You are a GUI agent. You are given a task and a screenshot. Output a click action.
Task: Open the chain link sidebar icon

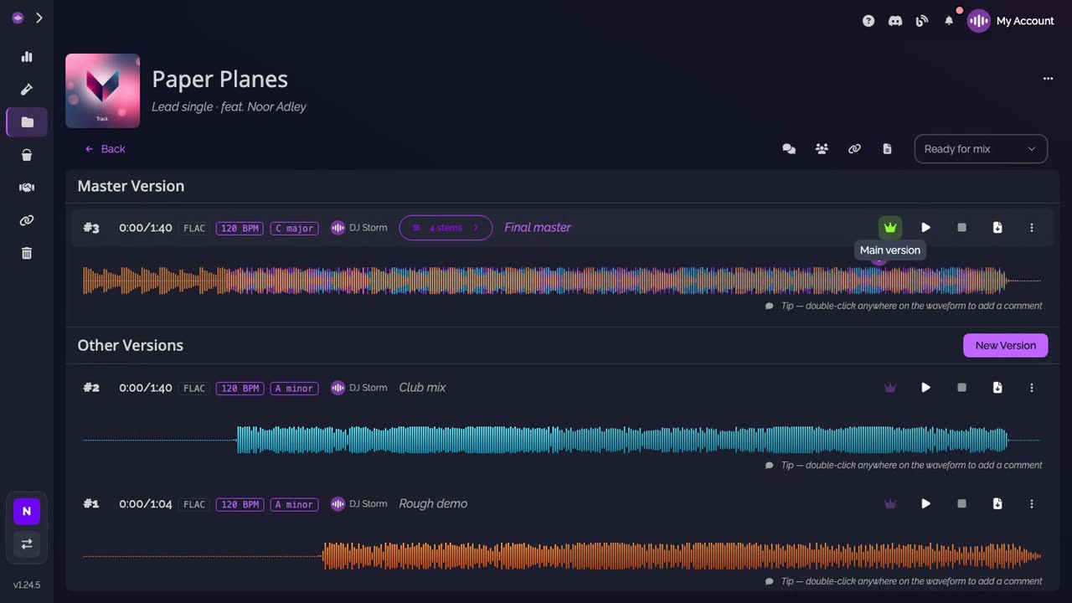pos(27,220)
